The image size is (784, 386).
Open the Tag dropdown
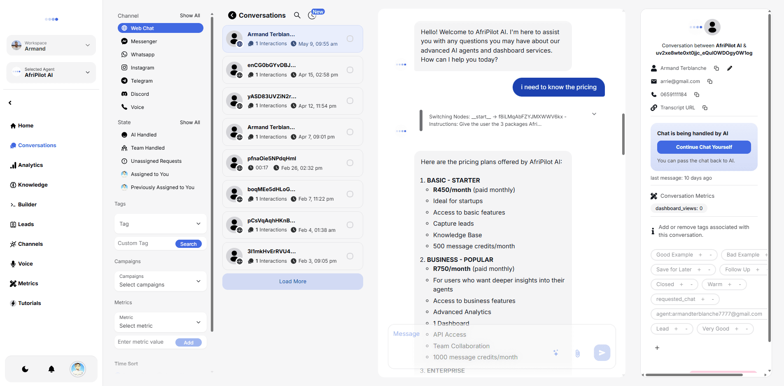click(161, 224)
